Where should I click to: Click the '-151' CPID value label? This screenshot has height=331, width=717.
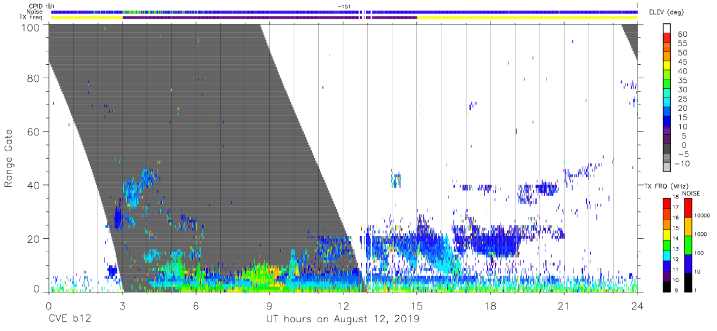click(344, 6)
